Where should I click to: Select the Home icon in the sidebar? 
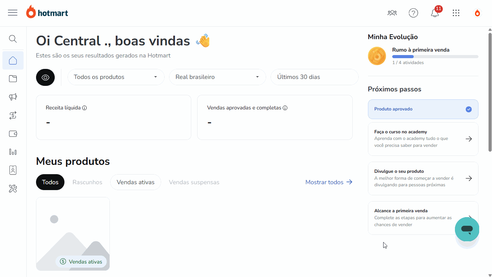[x=13, y=60]
